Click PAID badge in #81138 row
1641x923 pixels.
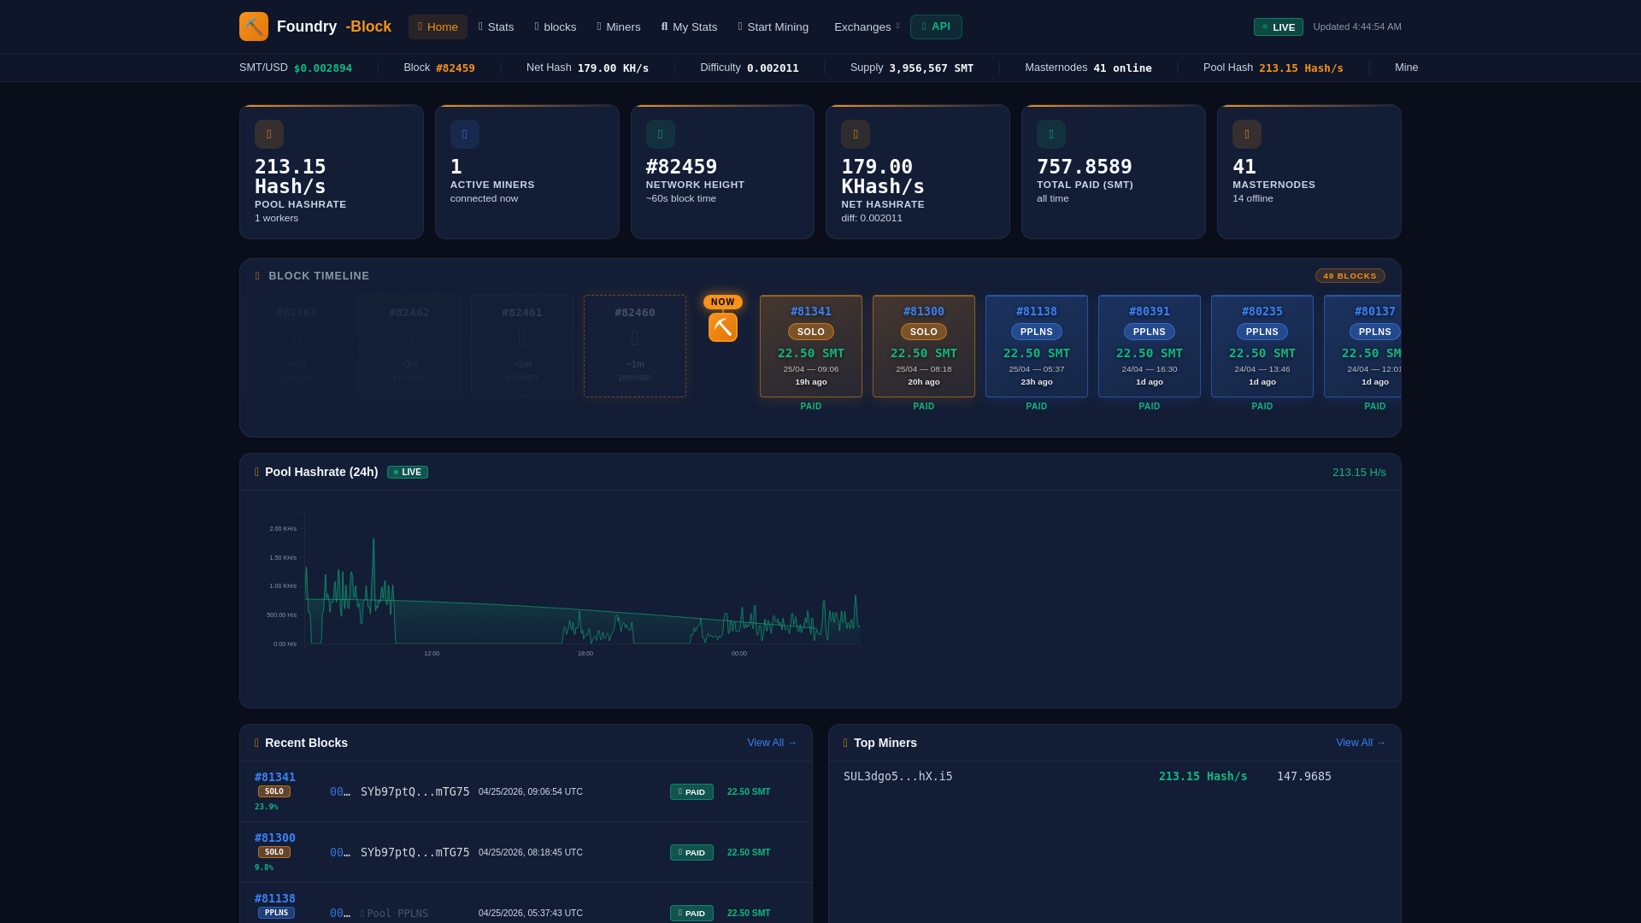tap(691, 913)
